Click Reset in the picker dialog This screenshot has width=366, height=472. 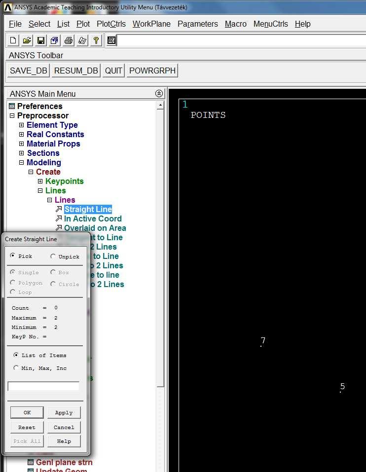point(27,427)
